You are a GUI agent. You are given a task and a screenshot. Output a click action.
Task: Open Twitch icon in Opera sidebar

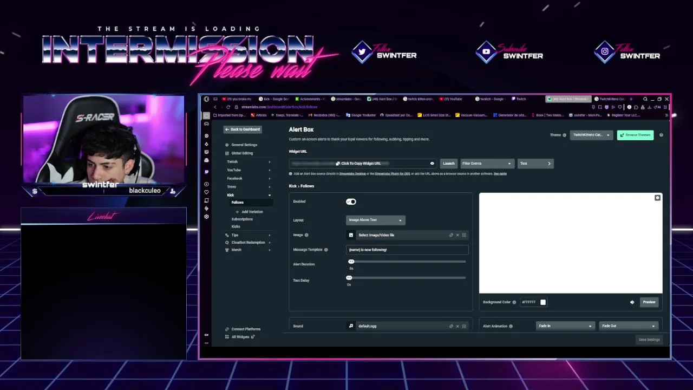tap(206, 172)
